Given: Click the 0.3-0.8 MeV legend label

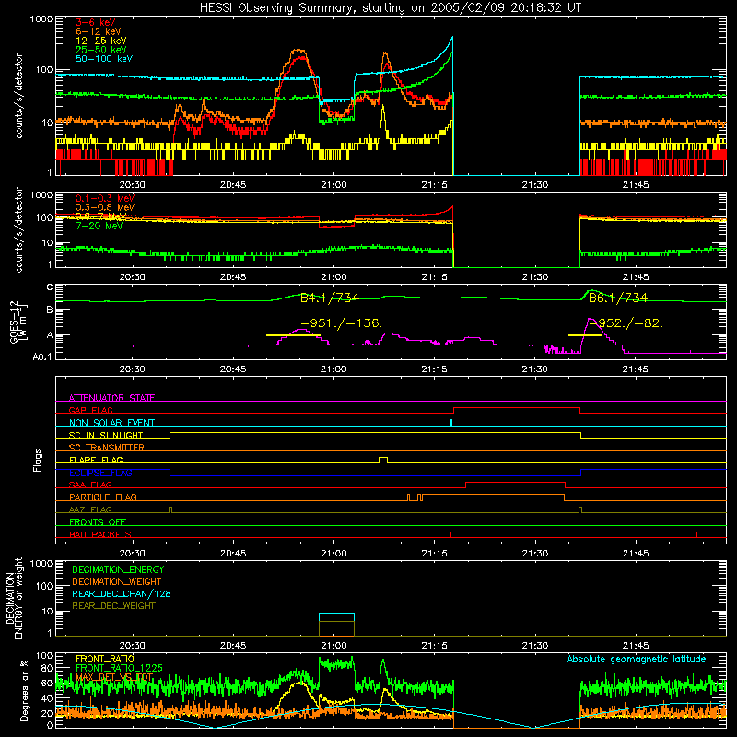Looking at the screenshot, I should point(105,208).
